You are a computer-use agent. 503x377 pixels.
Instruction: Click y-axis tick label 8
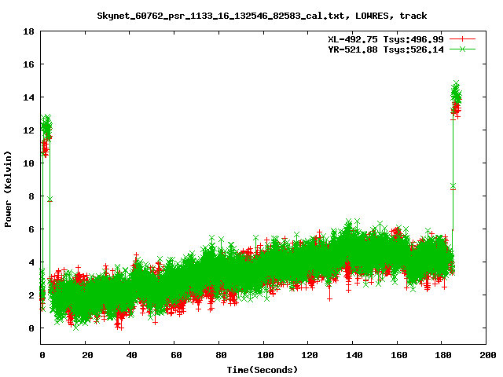tap(31, 196)
